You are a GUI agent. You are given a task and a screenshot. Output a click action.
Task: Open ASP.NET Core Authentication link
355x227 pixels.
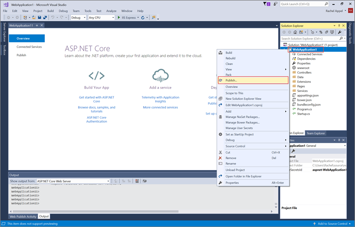click(x=96, y=119)
